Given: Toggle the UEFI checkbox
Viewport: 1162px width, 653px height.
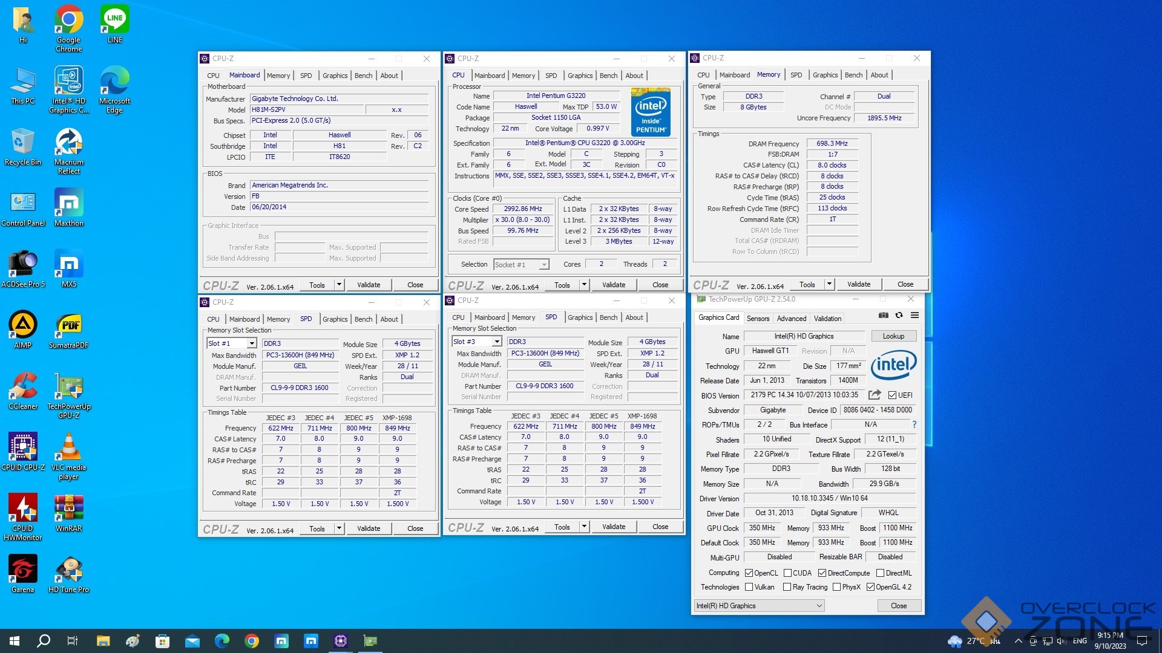Looking at the screenshot, I should (892, 395).
